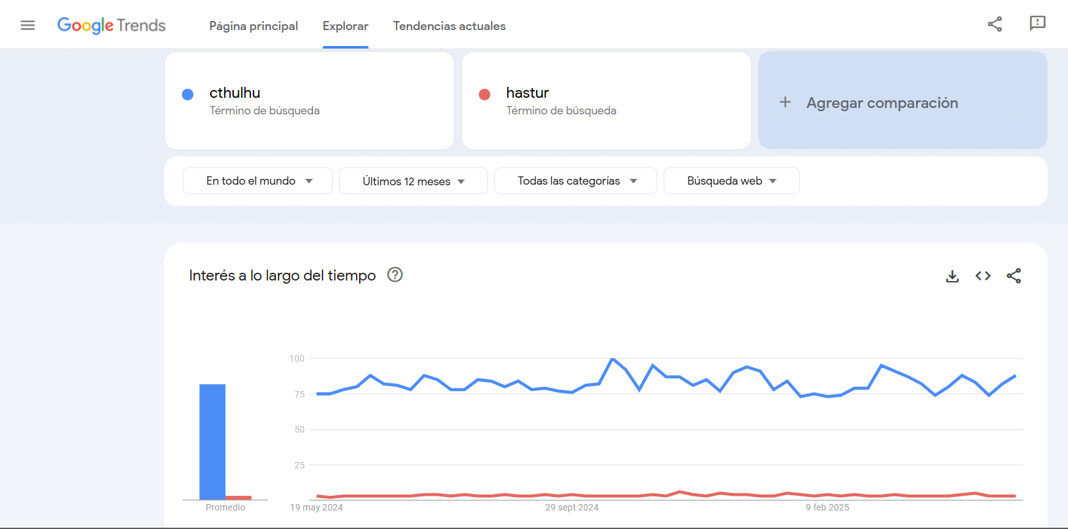Image resolution: width=1068 pixels, height=529 pixels.
Task: Click the Google Trends logo
Action: 112,26
